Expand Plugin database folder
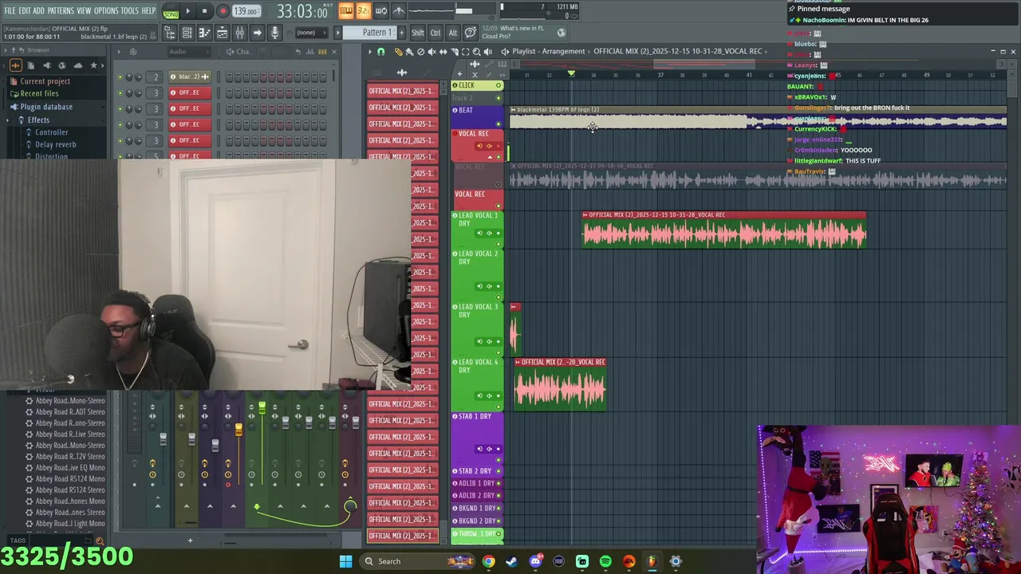The height and width of the screenshot is (574, 1021). tap(46, 107)
